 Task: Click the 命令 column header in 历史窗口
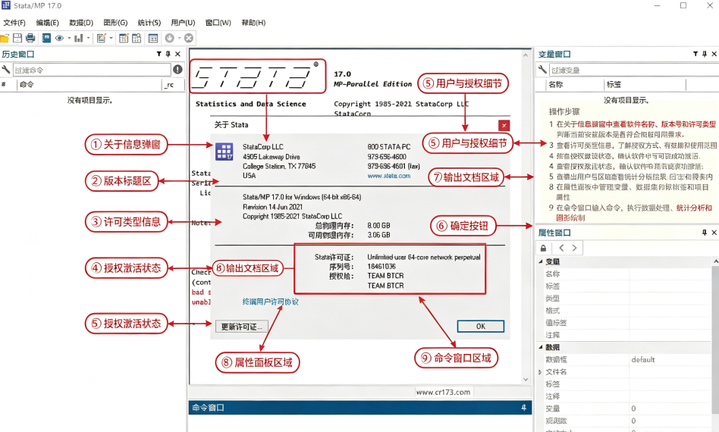(89, 84)
